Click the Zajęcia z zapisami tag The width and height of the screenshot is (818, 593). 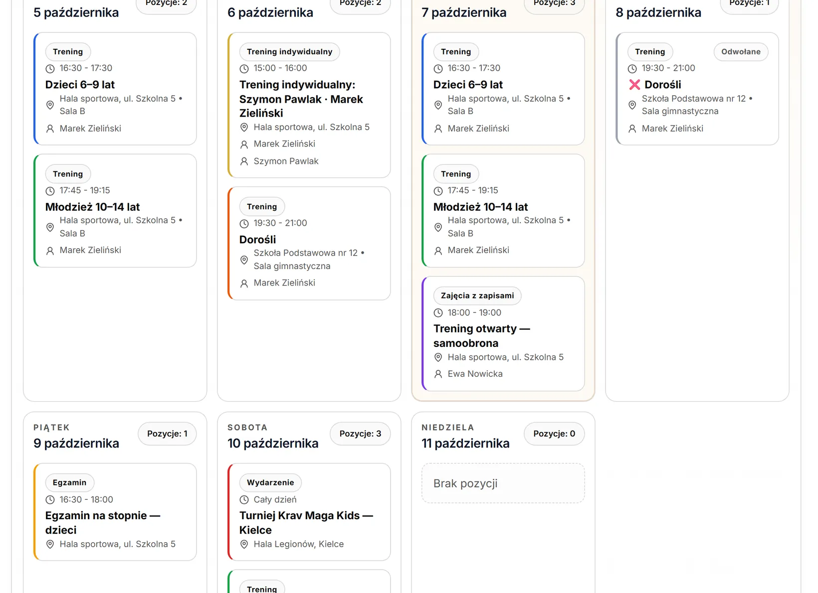click(x=477, y=296)
